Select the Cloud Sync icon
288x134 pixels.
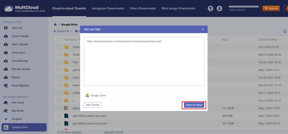(x=6, y=53)
